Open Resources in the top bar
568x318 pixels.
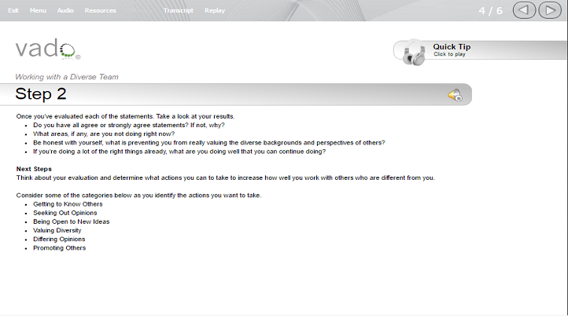coord(101,10)
